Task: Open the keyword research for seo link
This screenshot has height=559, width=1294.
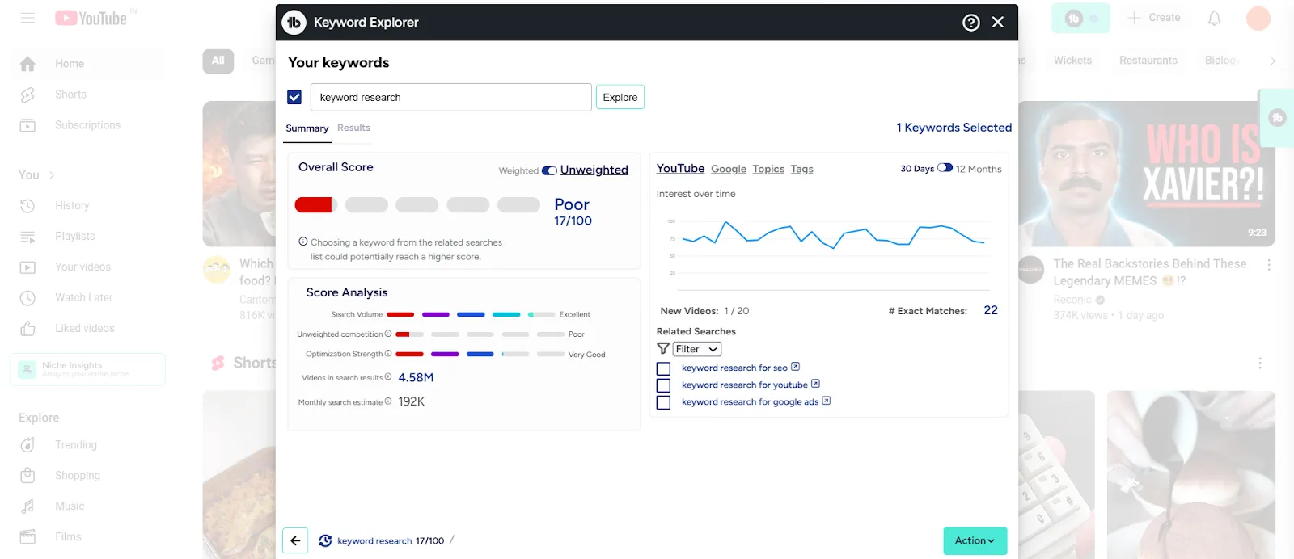Action: tap(734, 368)
